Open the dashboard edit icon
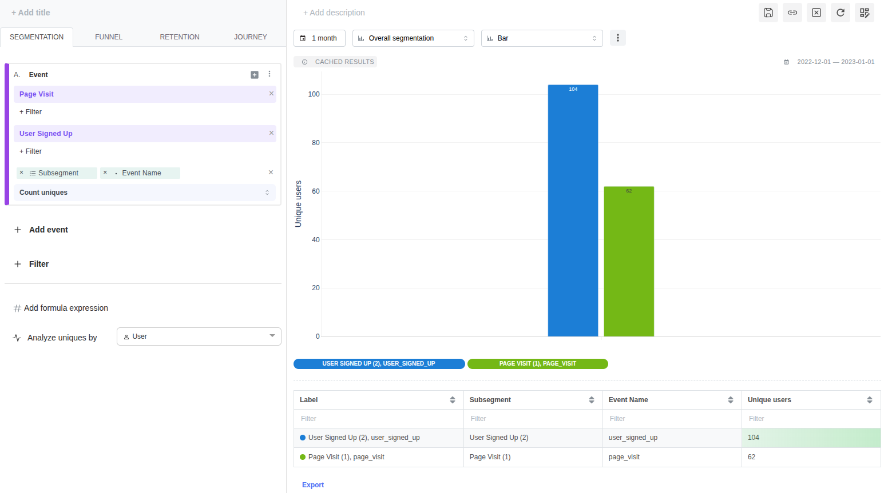 click(x=864, y=13)
